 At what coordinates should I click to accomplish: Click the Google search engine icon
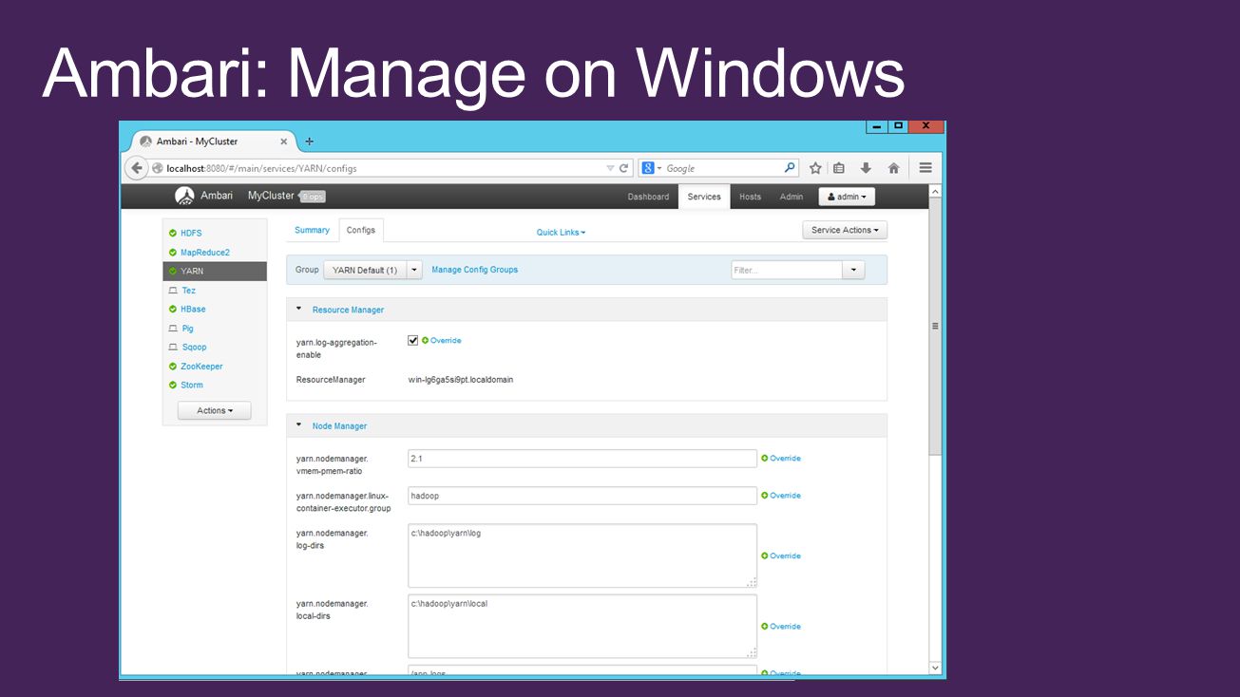click(648, 168)
